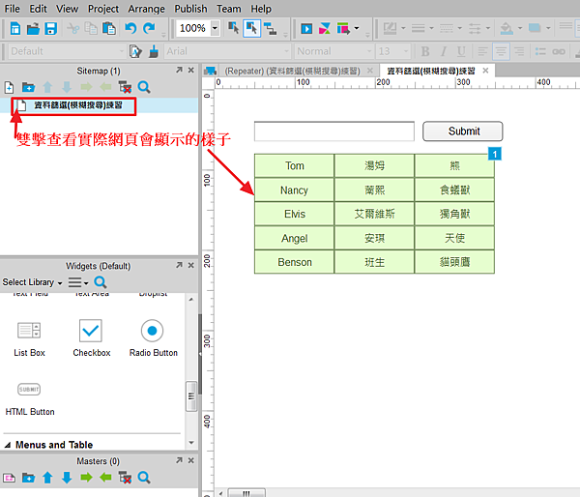Click the Cut scissors icon

(73, 28)
